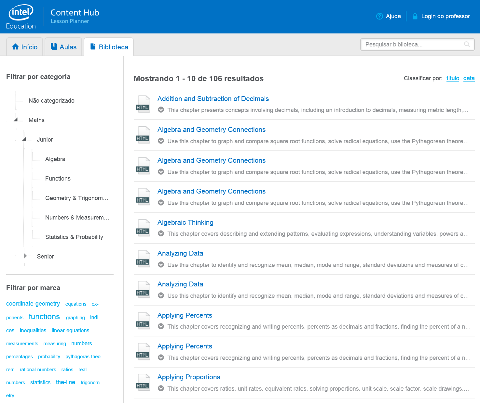The image size is (480, 403).
Task: Filter by the-line tag
Action: pyautogui.click(x=65, y=382)
